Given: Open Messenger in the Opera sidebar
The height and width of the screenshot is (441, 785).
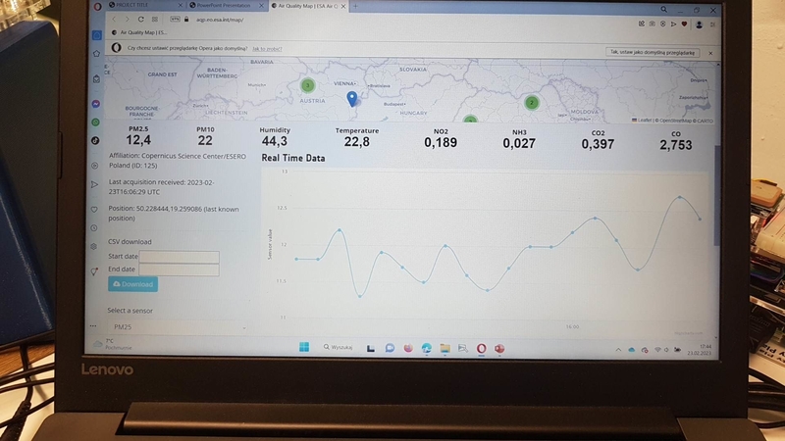Looking at the screenshot, I should [96, 104].
